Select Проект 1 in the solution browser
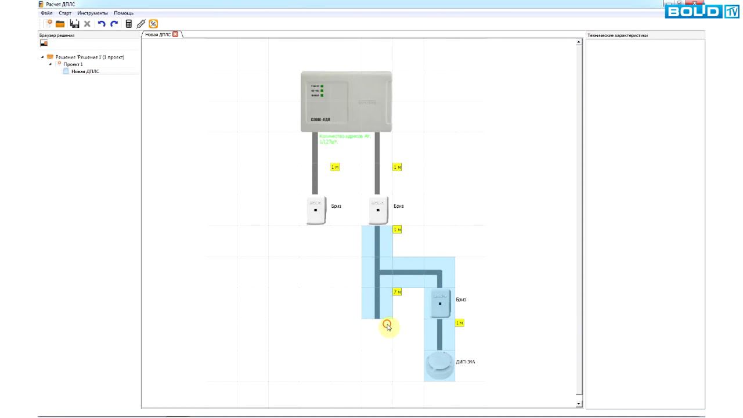Viewport: 743px width, 418px height. 73,64
